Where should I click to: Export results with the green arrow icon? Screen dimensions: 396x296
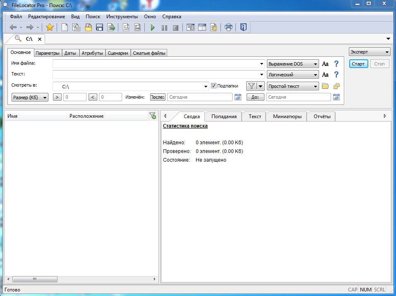pos(111,27)
